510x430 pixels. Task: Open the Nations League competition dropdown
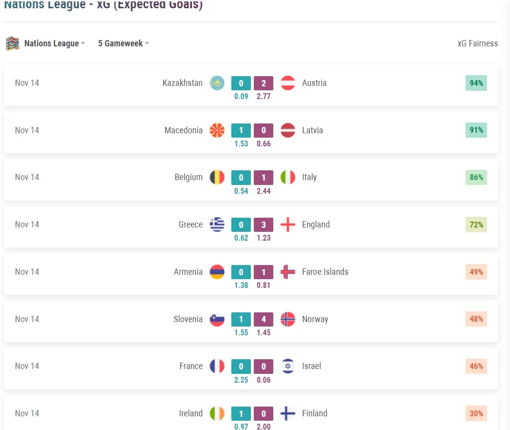coord(54,43)
